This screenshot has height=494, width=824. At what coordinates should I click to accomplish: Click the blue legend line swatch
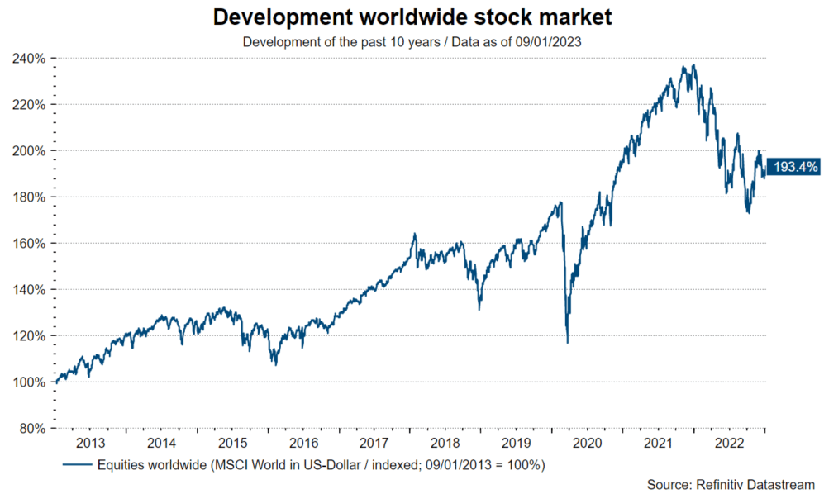78,465
